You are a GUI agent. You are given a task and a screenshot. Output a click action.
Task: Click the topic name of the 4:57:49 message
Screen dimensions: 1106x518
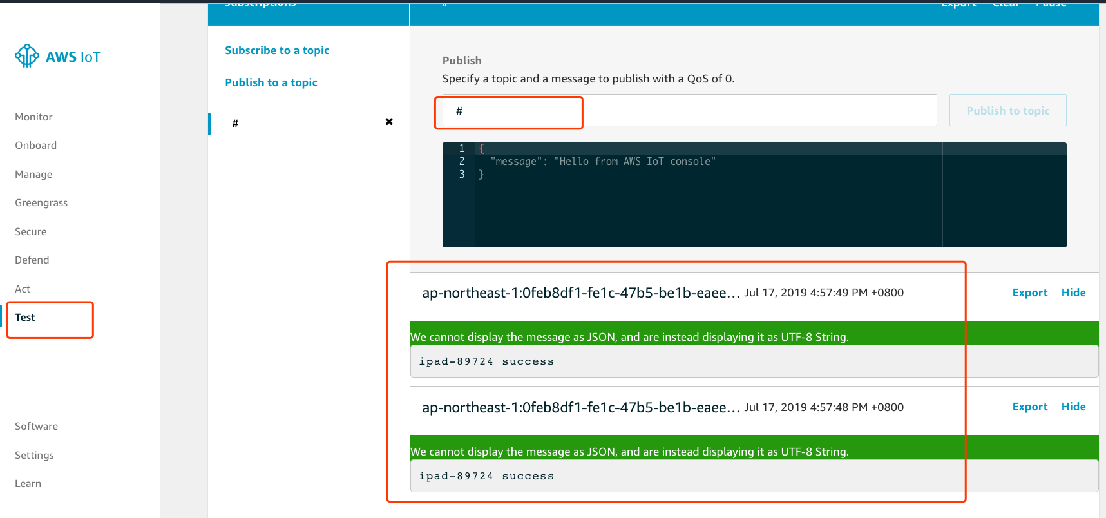[x=580, y=293]
